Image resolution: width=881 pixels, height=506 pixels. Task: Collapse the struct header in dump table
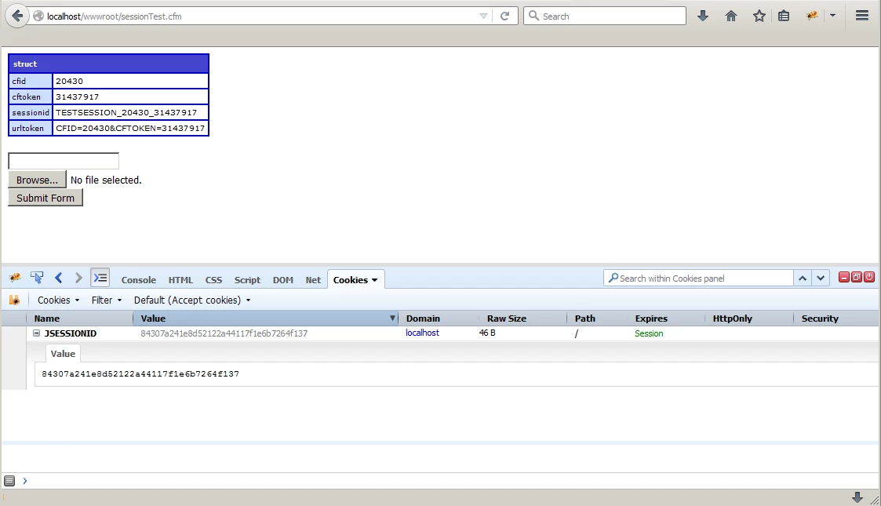pos(108,64)
